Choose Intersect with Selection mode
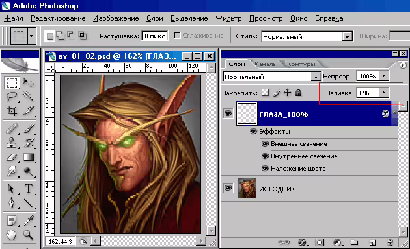410x249 pixels. click(83, 36)
